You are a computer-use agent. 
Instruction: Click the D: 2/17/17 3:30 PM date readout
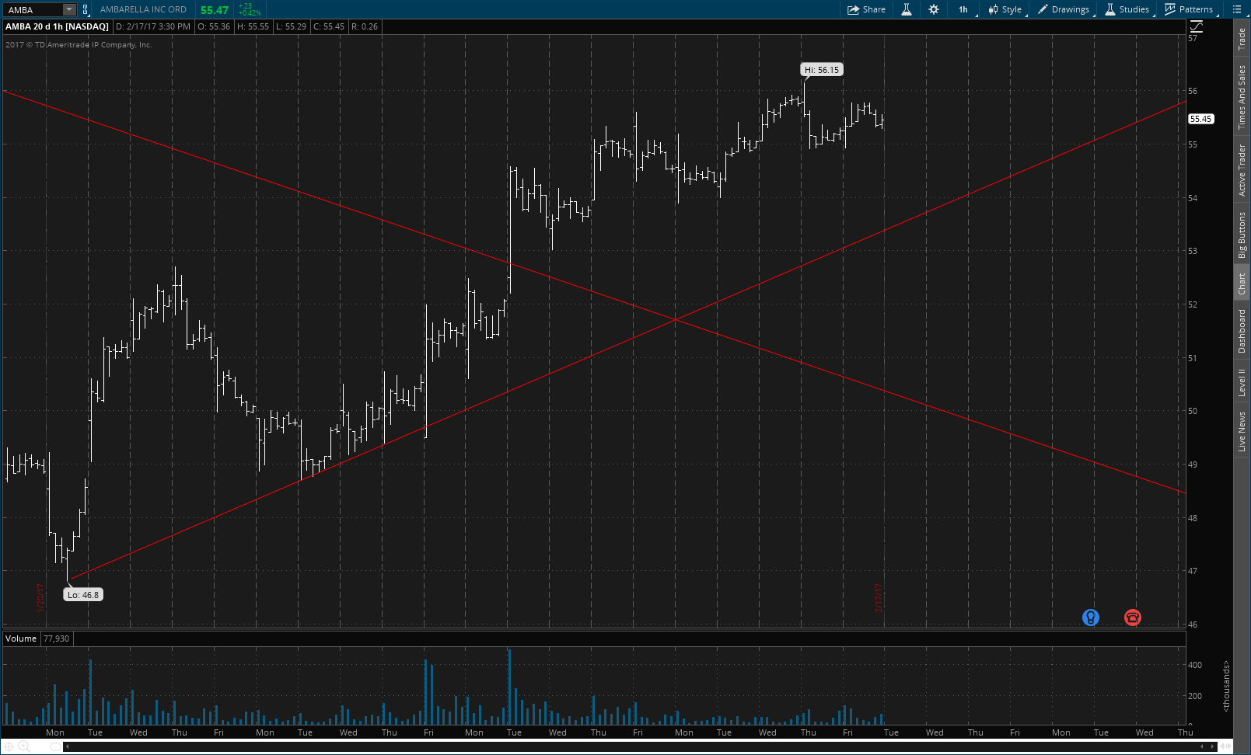[x=154, y=26]
